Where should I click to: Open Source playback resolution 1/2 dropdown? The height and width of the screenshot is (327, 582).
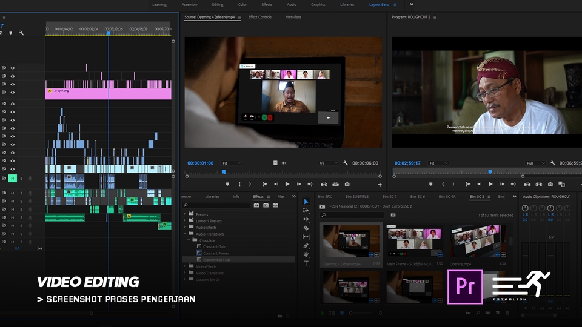pyautogui.click(x=328, y=163)
